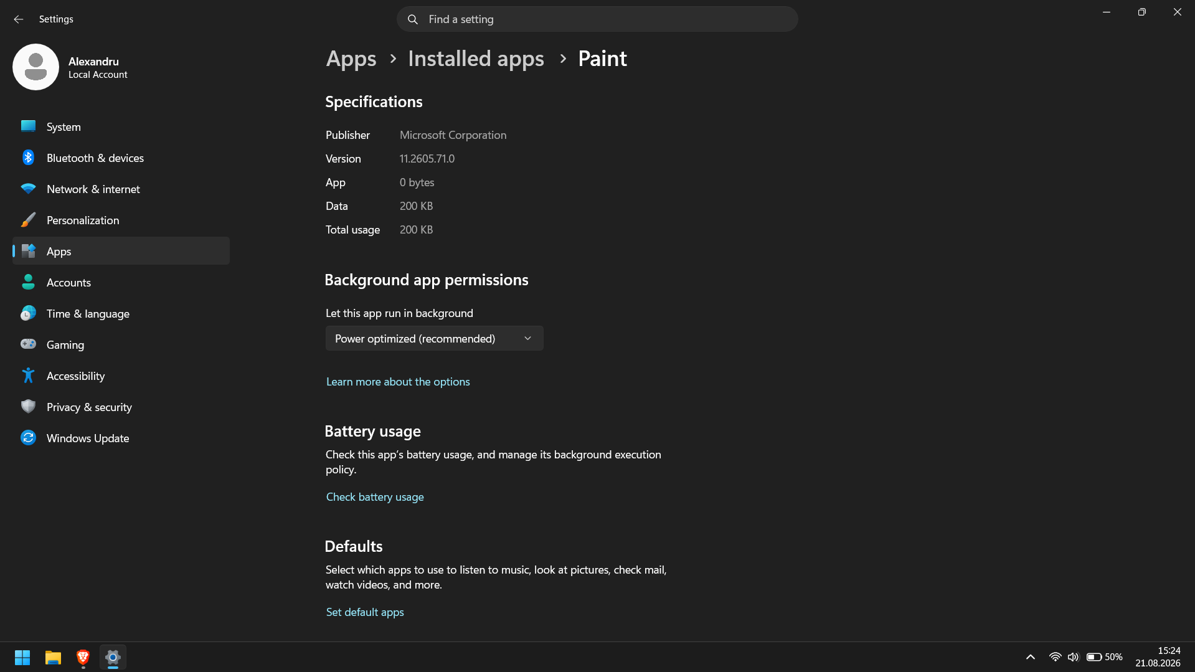Open System settings page
Screen dimensions: 1195x672
pos(121,126)
